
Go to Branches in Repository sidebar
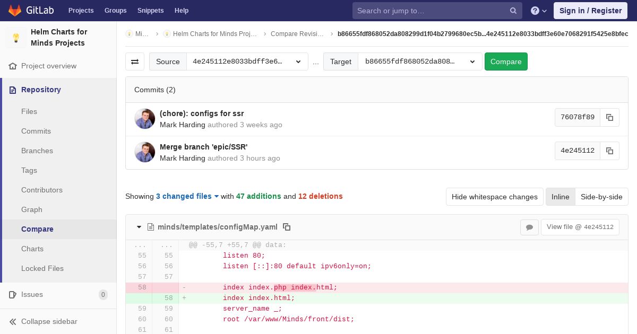[37, 151]
